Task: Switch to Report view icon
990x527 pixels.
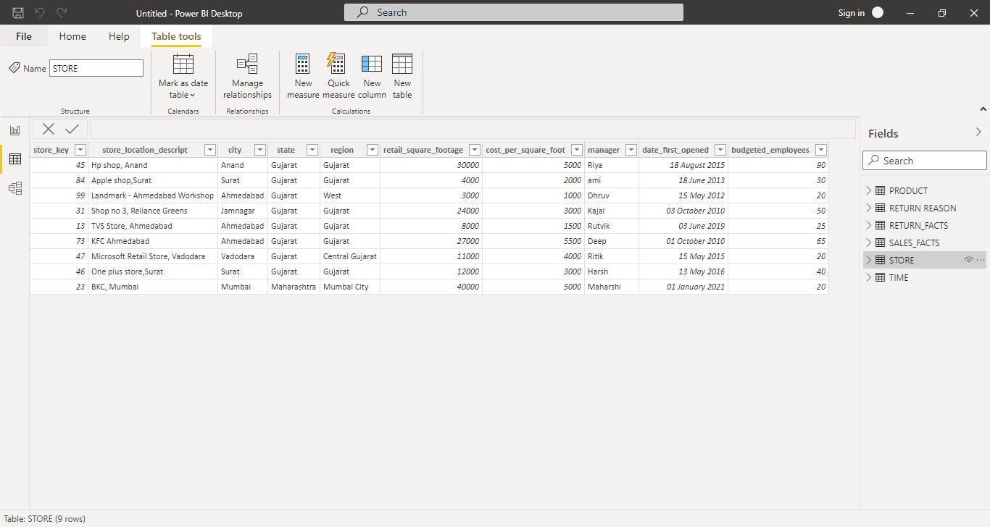Action: (14, 130)
